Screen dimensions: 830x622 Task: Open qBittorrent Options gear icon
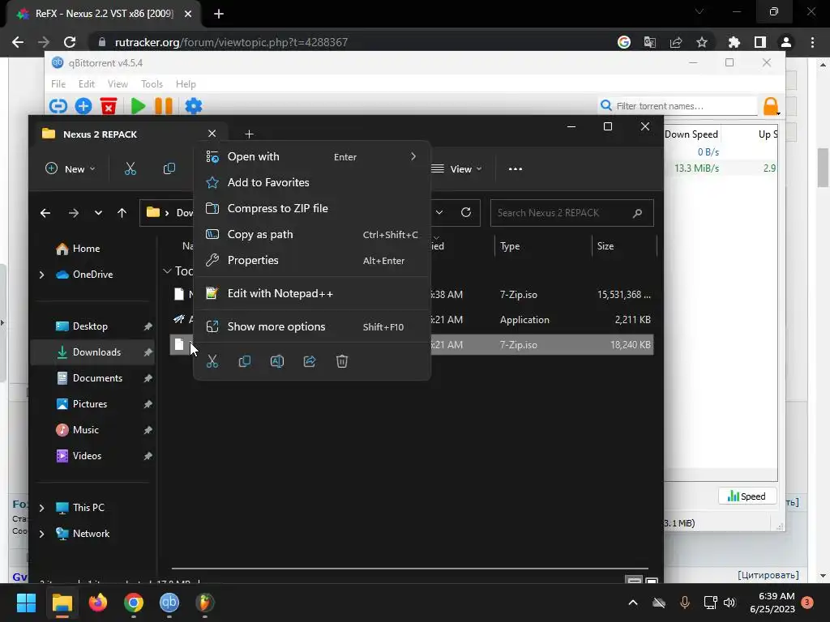194,106
